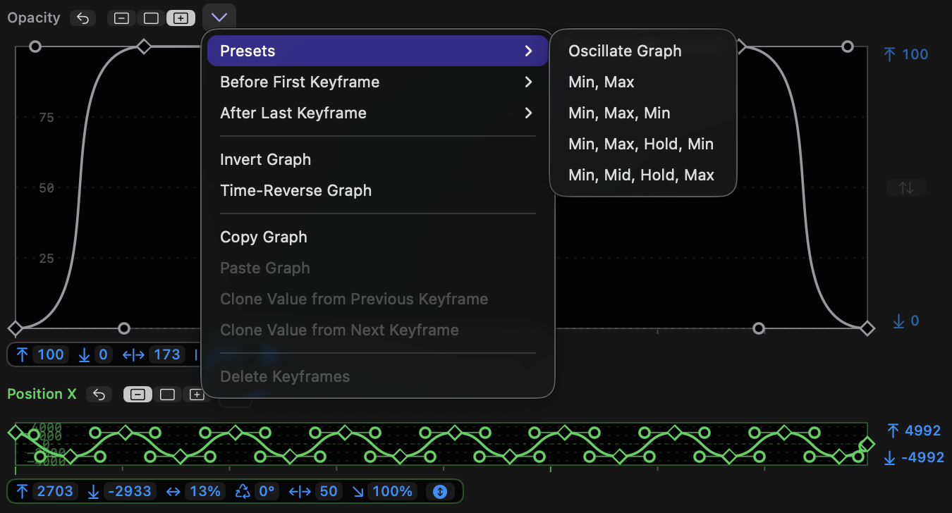
Task: Collapse Opacity graph with minus-size button
Action: pos(121,18)
